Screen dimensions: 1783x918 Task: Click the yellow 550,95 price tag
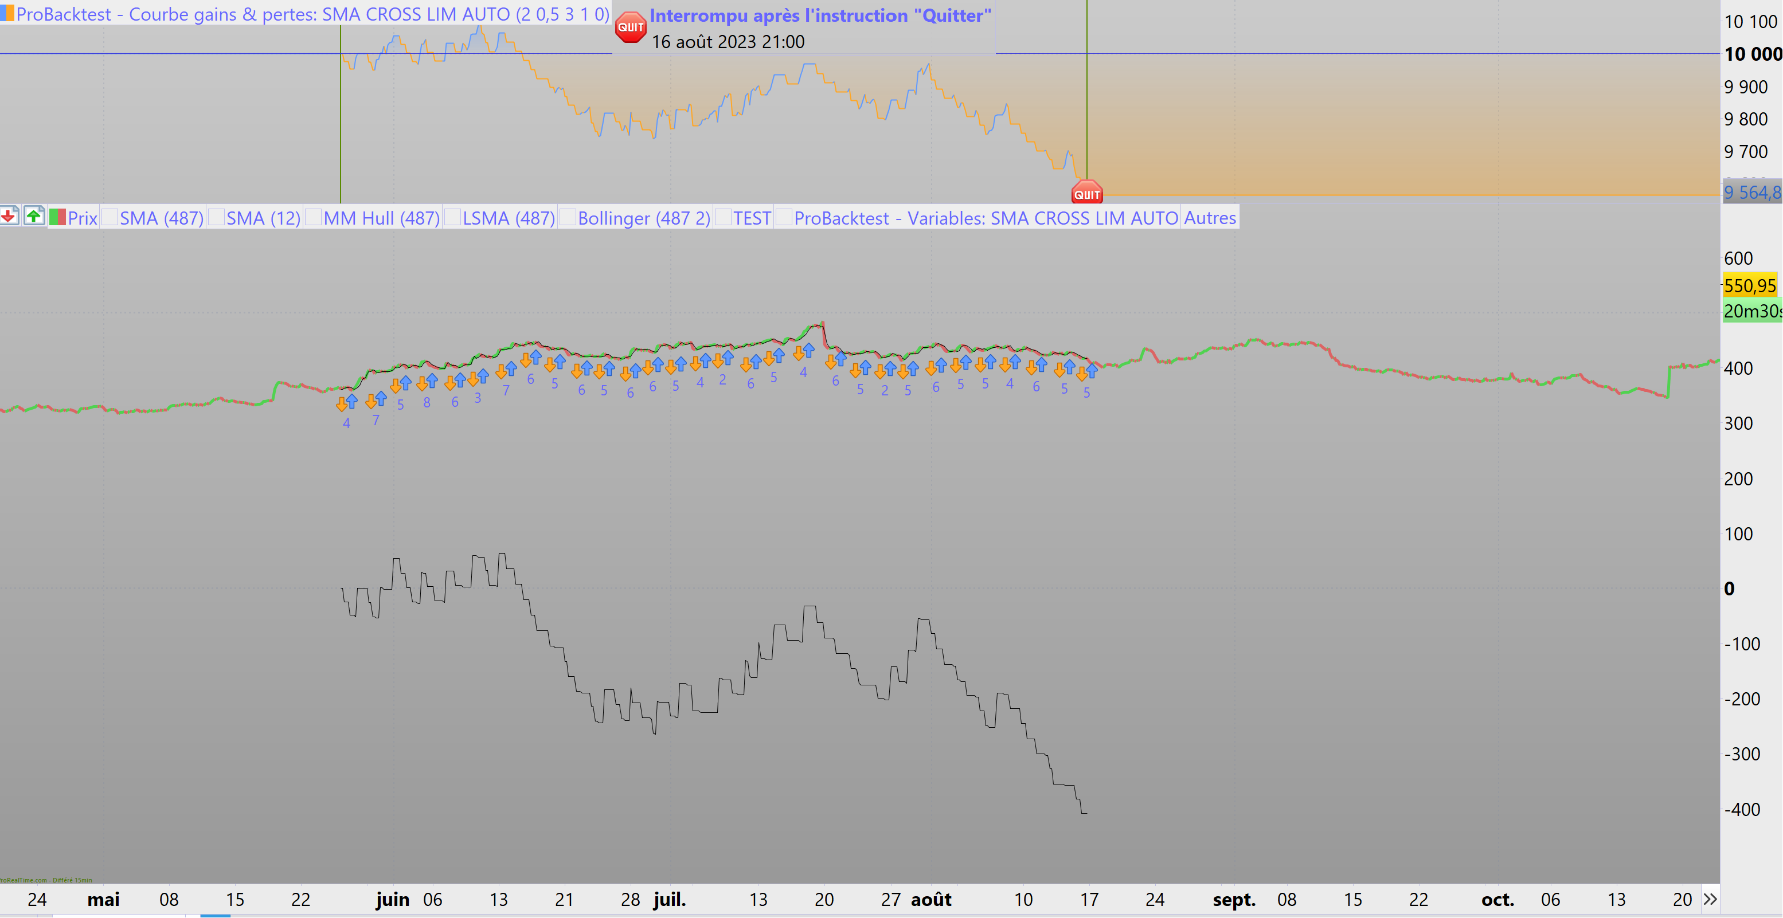pos(1749,286)
